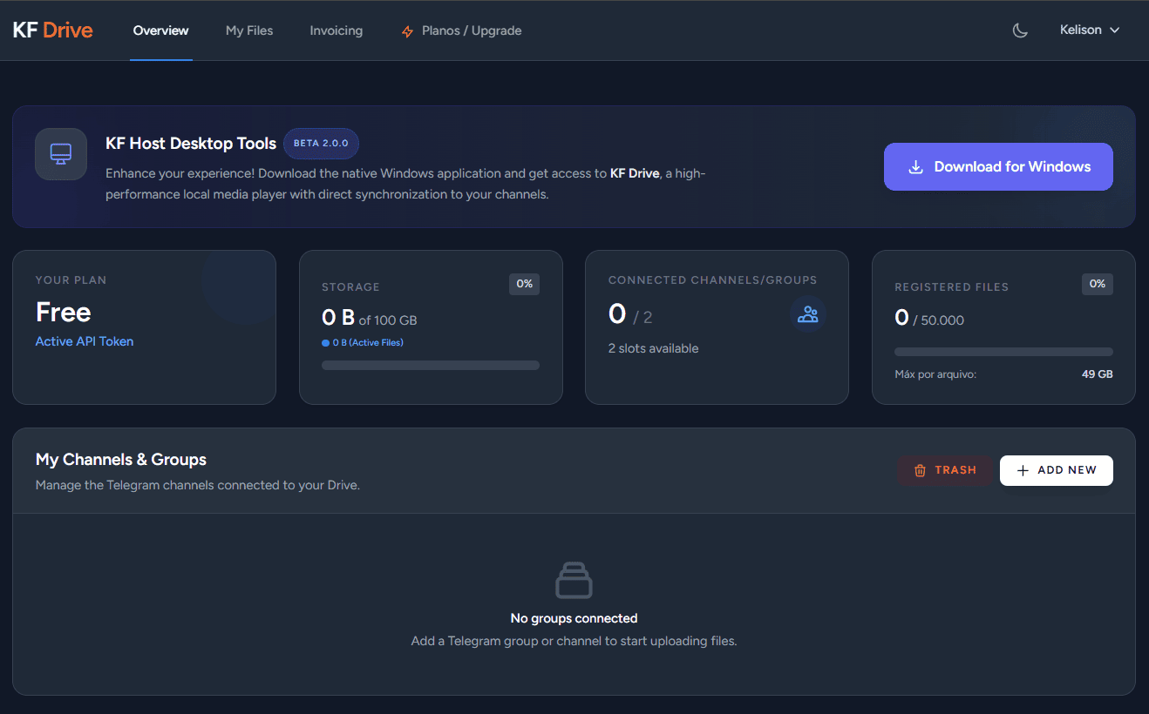1149x714 pixels.
Task: Open the Kelison account dropdown
Action: pyautogui.click(x=1089, y=30)
